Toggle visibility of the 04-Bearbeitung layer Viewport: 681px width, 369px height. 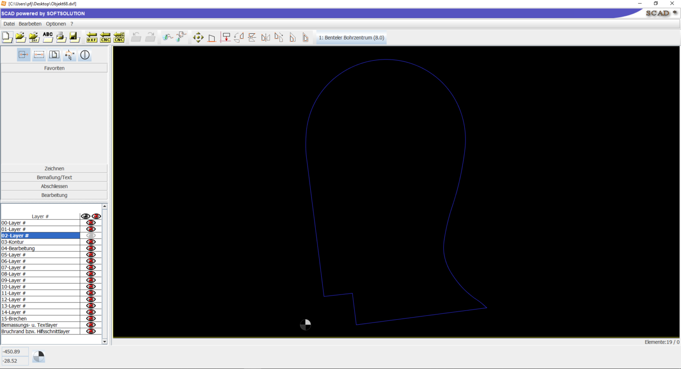(x=91, y=248)
